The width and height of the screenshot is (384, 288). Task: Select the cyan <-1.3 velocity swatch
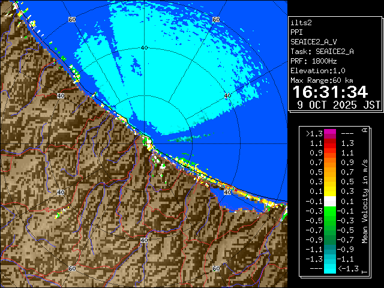[x=329, y=269]
